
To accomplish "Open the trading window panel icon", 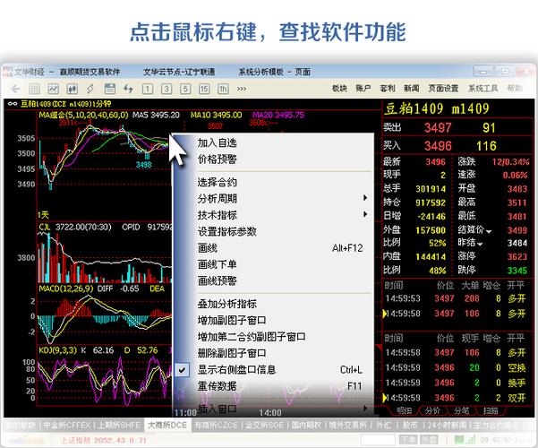I will tap(110, 89).
